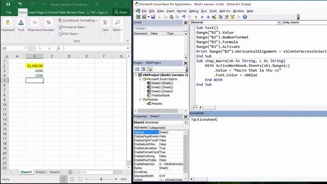Click the Undo arrow in Excel title bar

click(20, 4)
